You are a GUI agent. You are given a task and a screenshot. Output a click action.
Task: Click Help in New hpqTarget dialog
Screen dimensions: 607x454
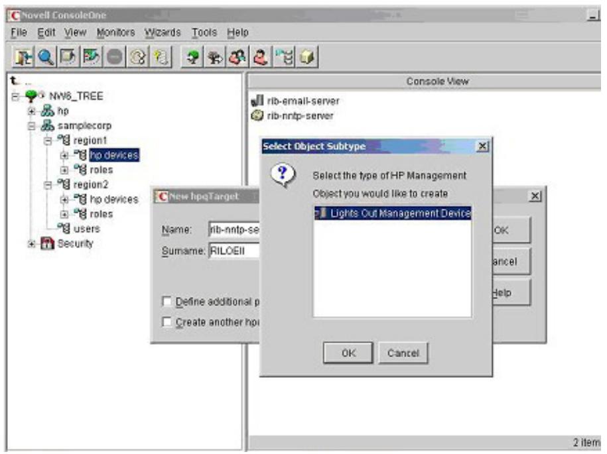click(511, 293)
